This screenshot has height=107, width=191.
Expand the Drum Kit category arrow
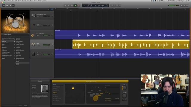pyautogui.click(x=15, y=41)
